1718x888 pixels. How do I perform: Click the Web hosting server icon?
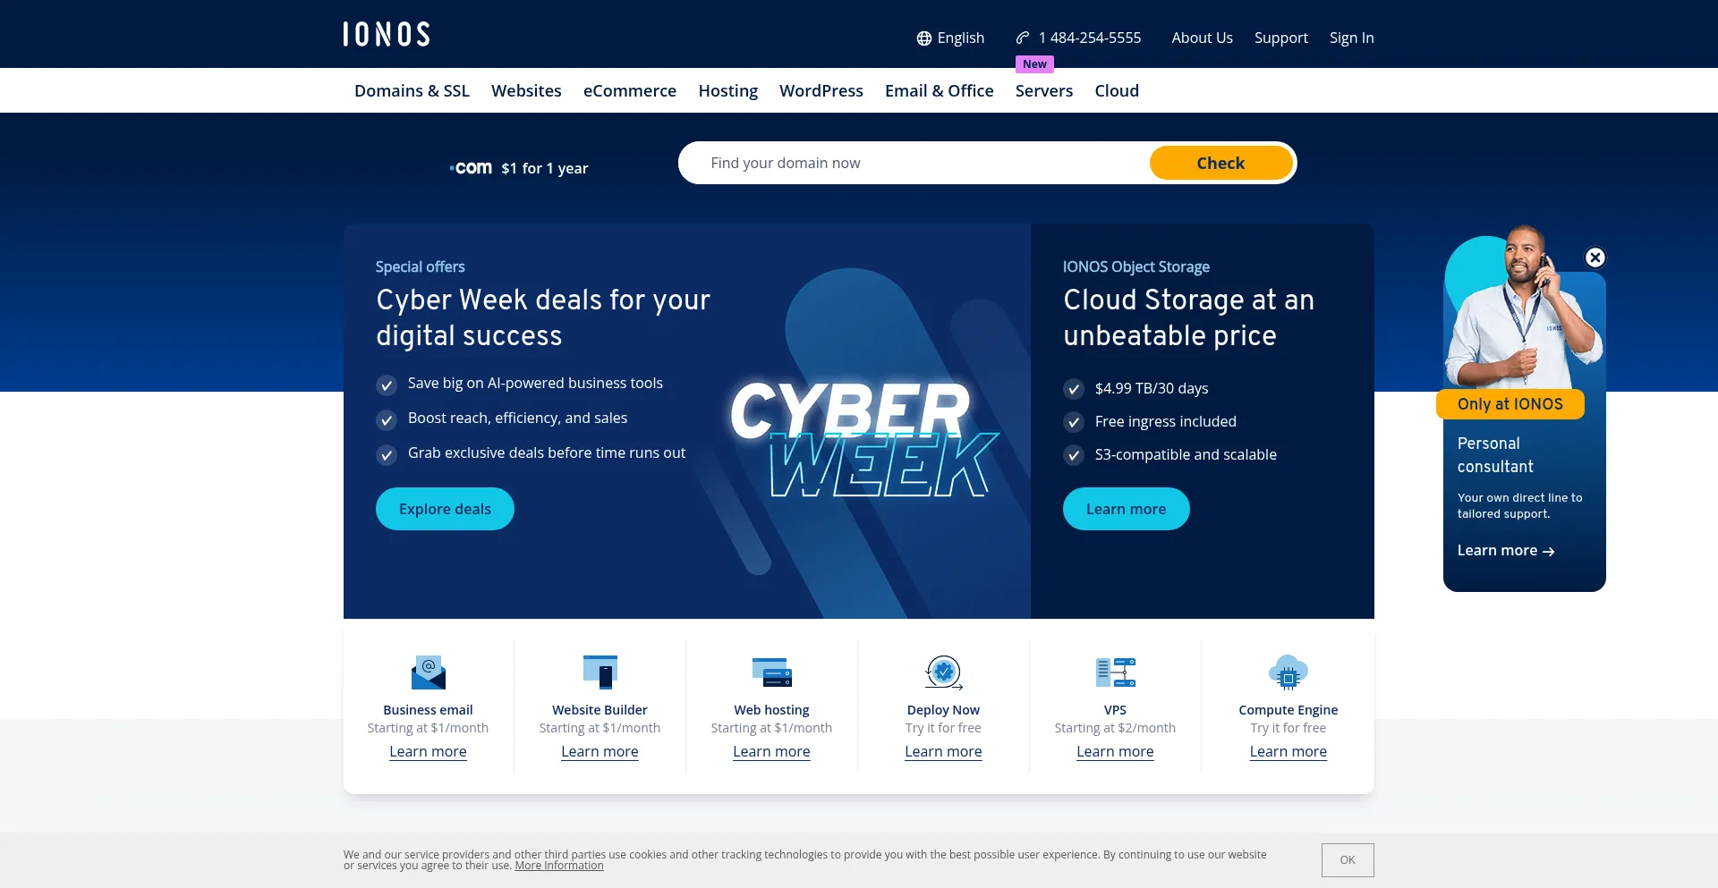click(x=771, y=672)
